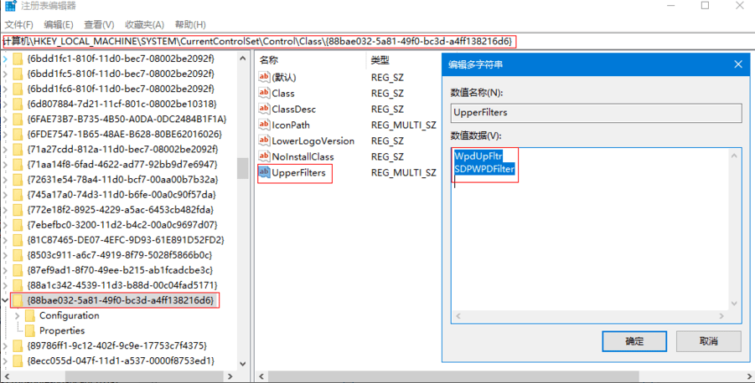The width and height of the screenshot is (755, 383).
Task: Expand the {6bdd1fc1-810f-11d0-bec7-08002be2092f} key
Action: tap(5, 59)
